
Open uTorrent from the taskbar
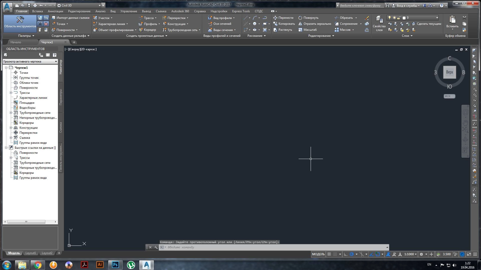click(x=131, y=265)
